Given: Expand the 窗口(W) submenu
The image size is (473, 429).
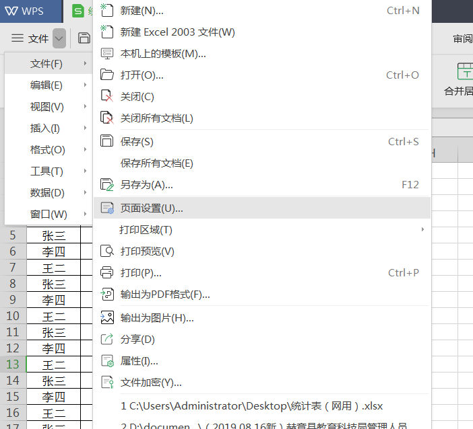Looking at the screenshot, I should point(49,214).
